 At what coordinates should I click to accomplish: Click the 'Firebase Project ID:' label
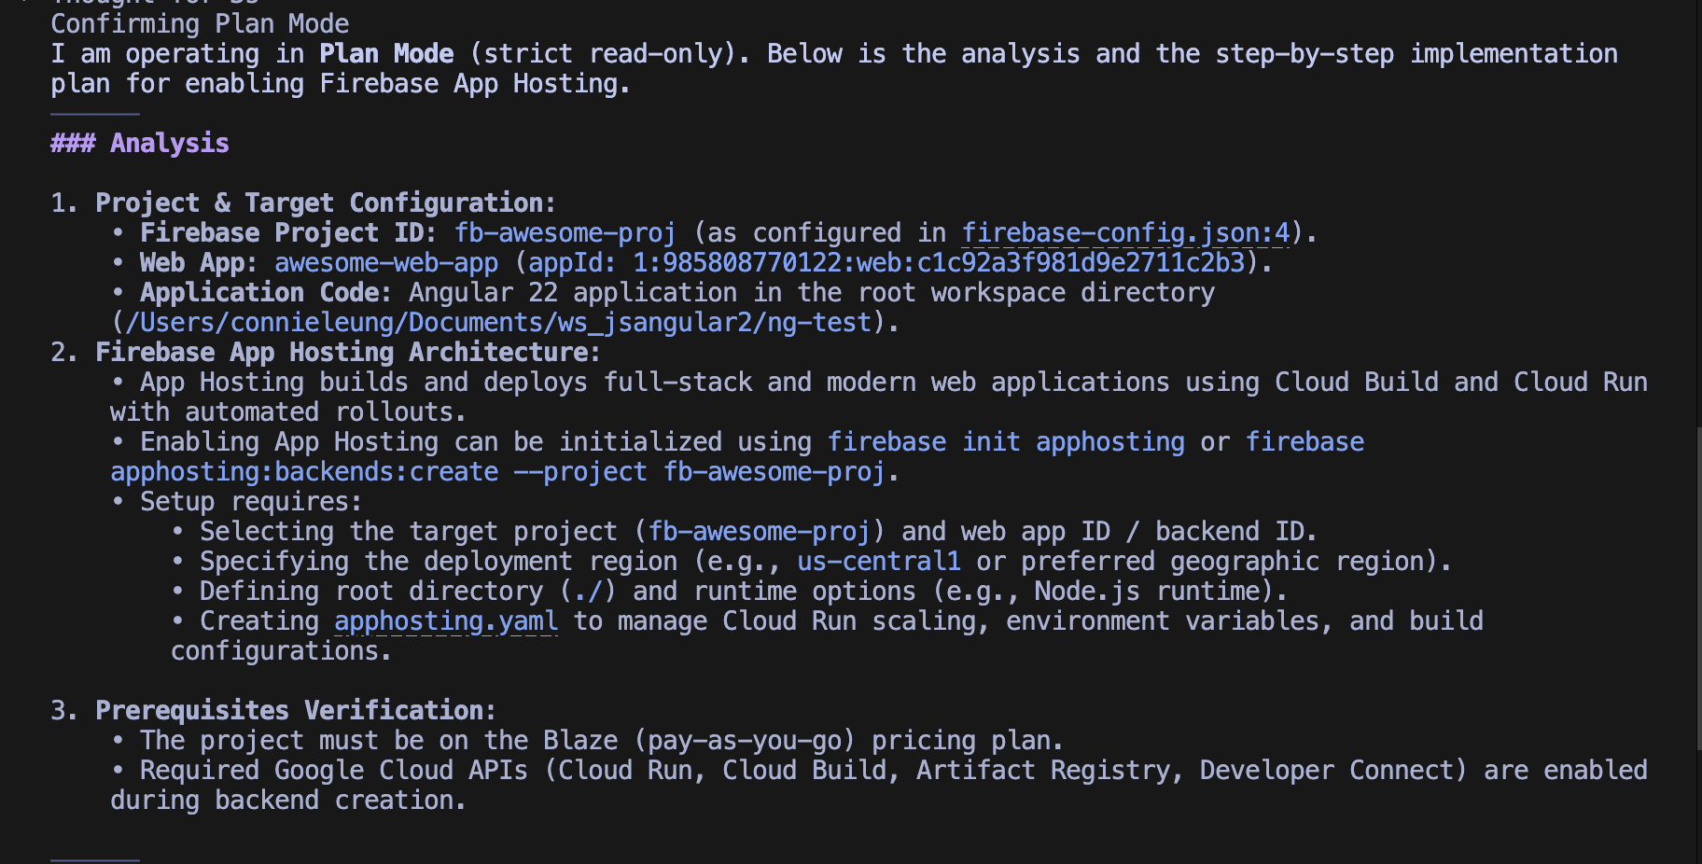288,232
